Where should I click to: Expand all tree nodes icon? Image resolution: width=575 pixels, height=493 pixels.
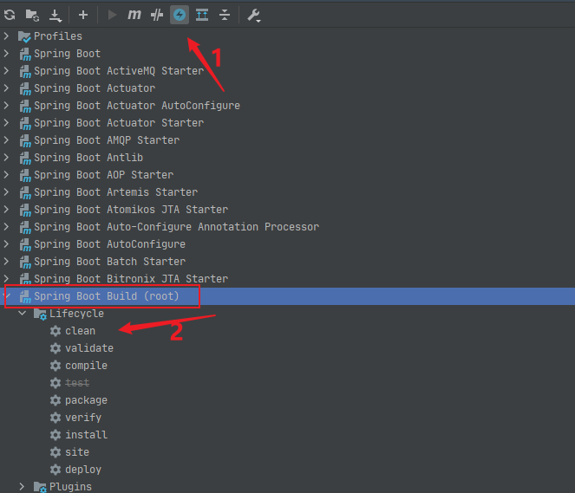(202, 15)
